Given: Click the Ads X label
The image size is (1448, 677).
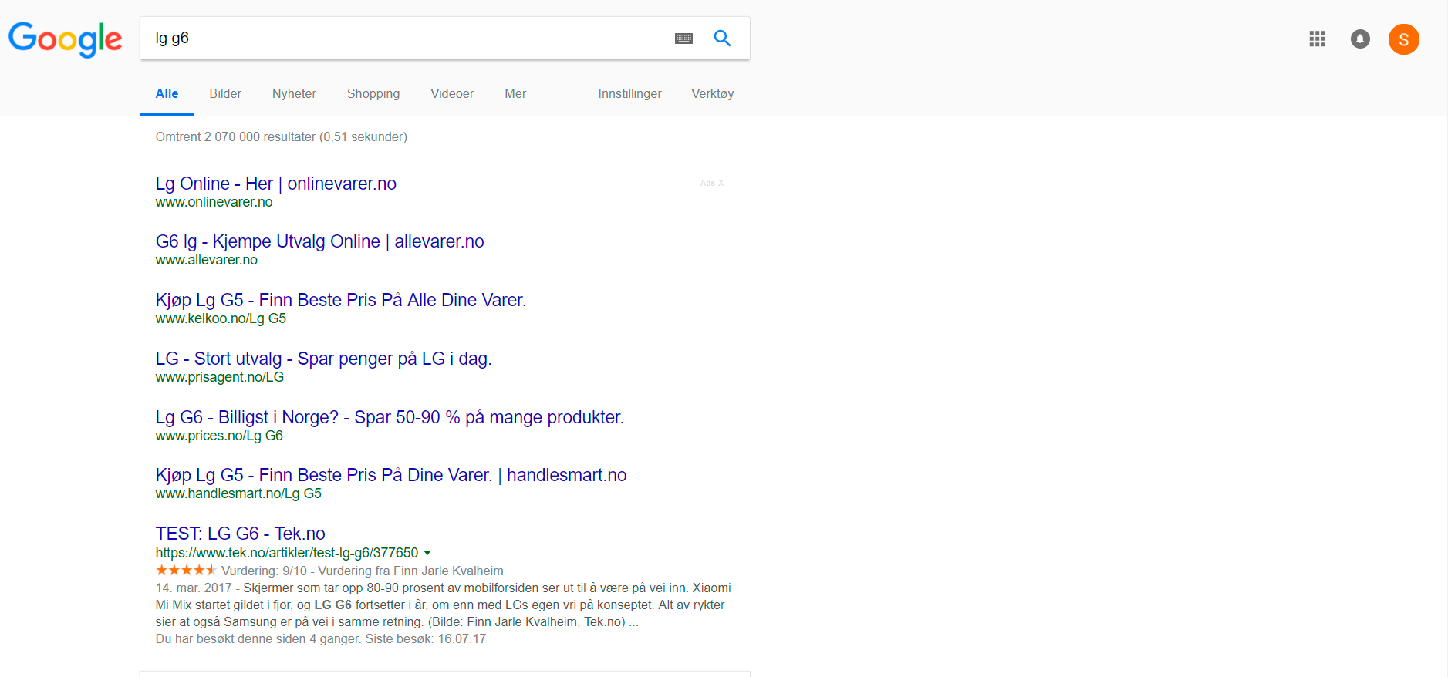Looking at the screenshot, I should click(712, 183).
